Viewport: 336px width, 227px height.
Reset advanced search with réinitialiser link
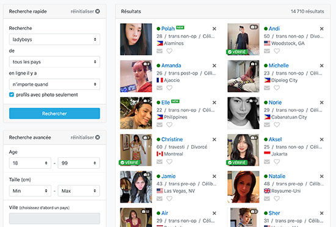pos(85,138)
